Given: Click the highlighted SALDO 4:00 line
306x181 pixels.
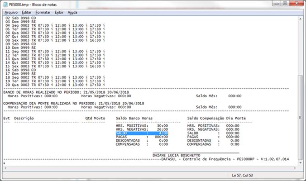Looking at the screenshot, I should point(142,133).
